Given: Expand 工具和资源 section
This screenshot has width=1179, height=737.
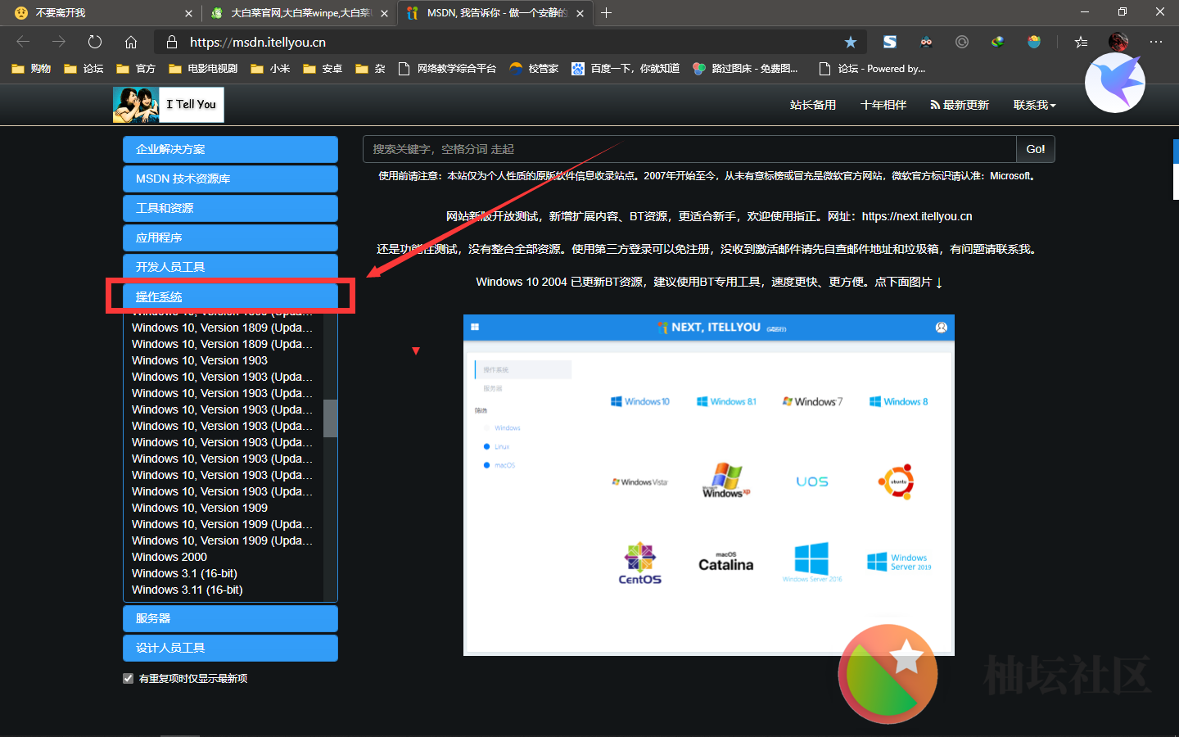Looking at the screenshot, I should [230, 208].
